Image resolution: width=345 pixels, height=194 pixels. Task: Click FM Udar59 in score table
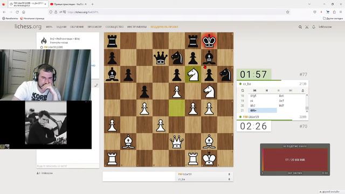(x=185, y=174)
